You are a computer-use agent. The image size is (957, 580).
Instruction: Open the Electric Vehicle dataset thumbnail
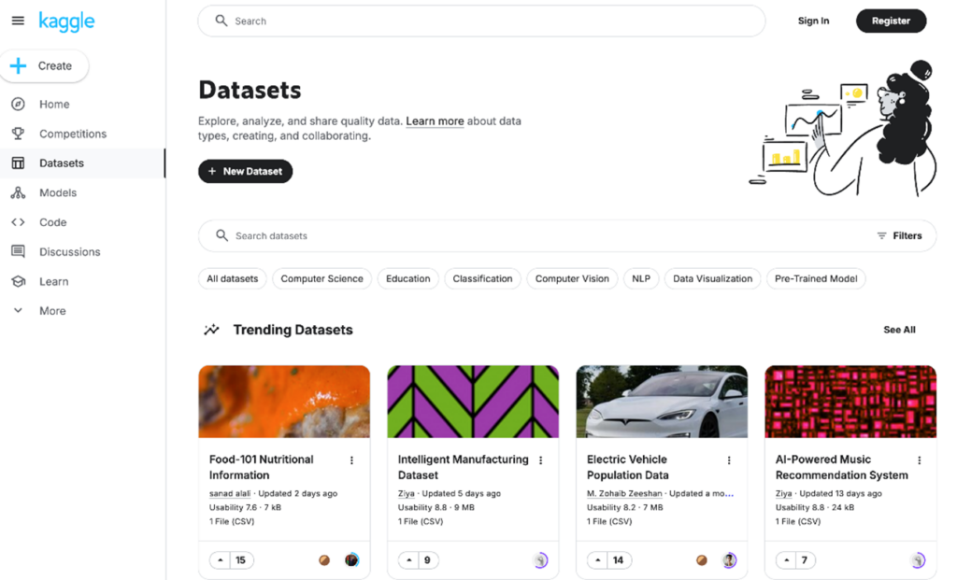click(662, 402)
